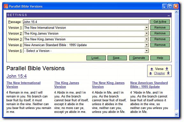
Task: Click scrollbar down arrow at bottom right
Action: click(176, 114)
